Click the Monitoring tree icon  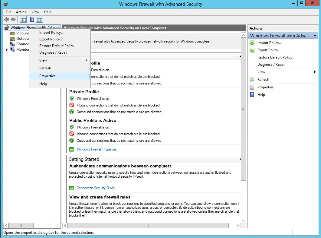[x=12, y=49]
